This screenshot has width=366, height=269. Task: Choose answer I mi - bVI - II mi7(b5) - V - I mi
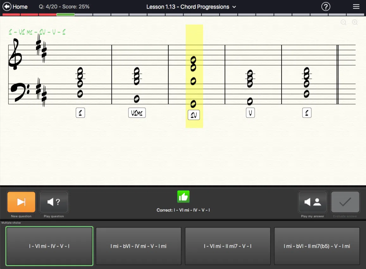[317, 246]
